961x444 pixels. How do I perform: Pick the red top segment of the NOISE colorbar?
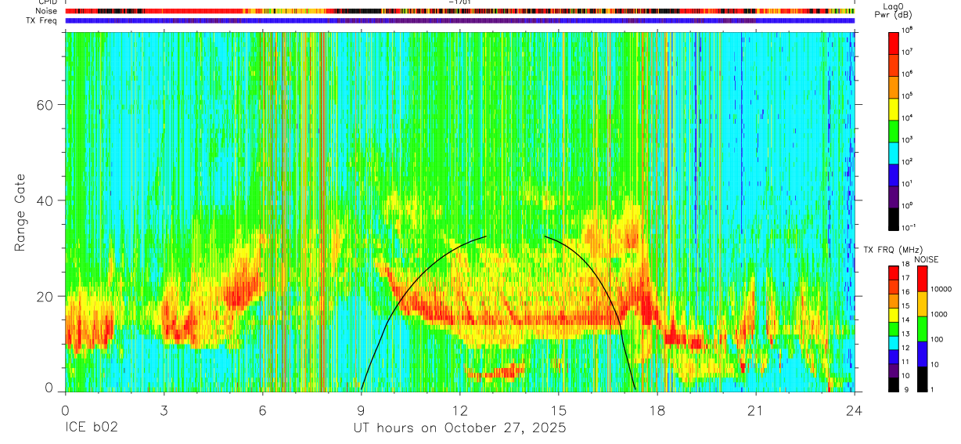pos(923,279)
